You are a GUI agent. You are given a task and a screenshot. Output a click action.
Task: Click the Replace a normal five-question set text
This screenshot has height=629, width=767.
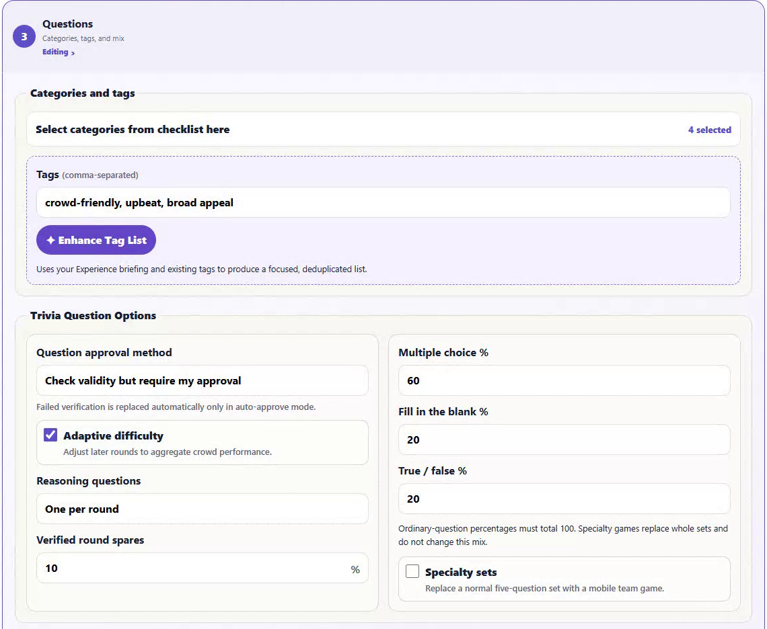[x=544, y=588]
